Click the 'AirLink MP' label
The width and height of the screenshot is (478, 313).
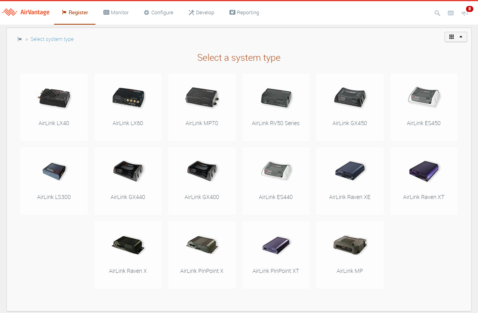coord(350,271)
